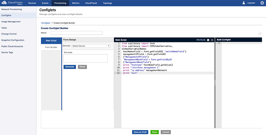Open the Main Script terminal icon
The width and height of the screenshot is (266, 135).
click(208, 40)
